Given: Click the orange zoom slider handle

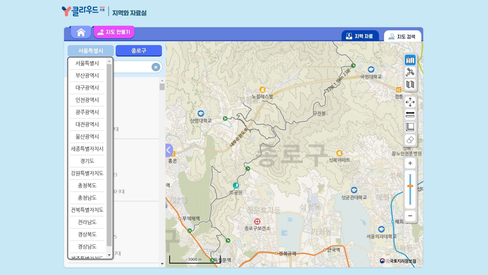Looking at the screenshot, I should (410, 186).
